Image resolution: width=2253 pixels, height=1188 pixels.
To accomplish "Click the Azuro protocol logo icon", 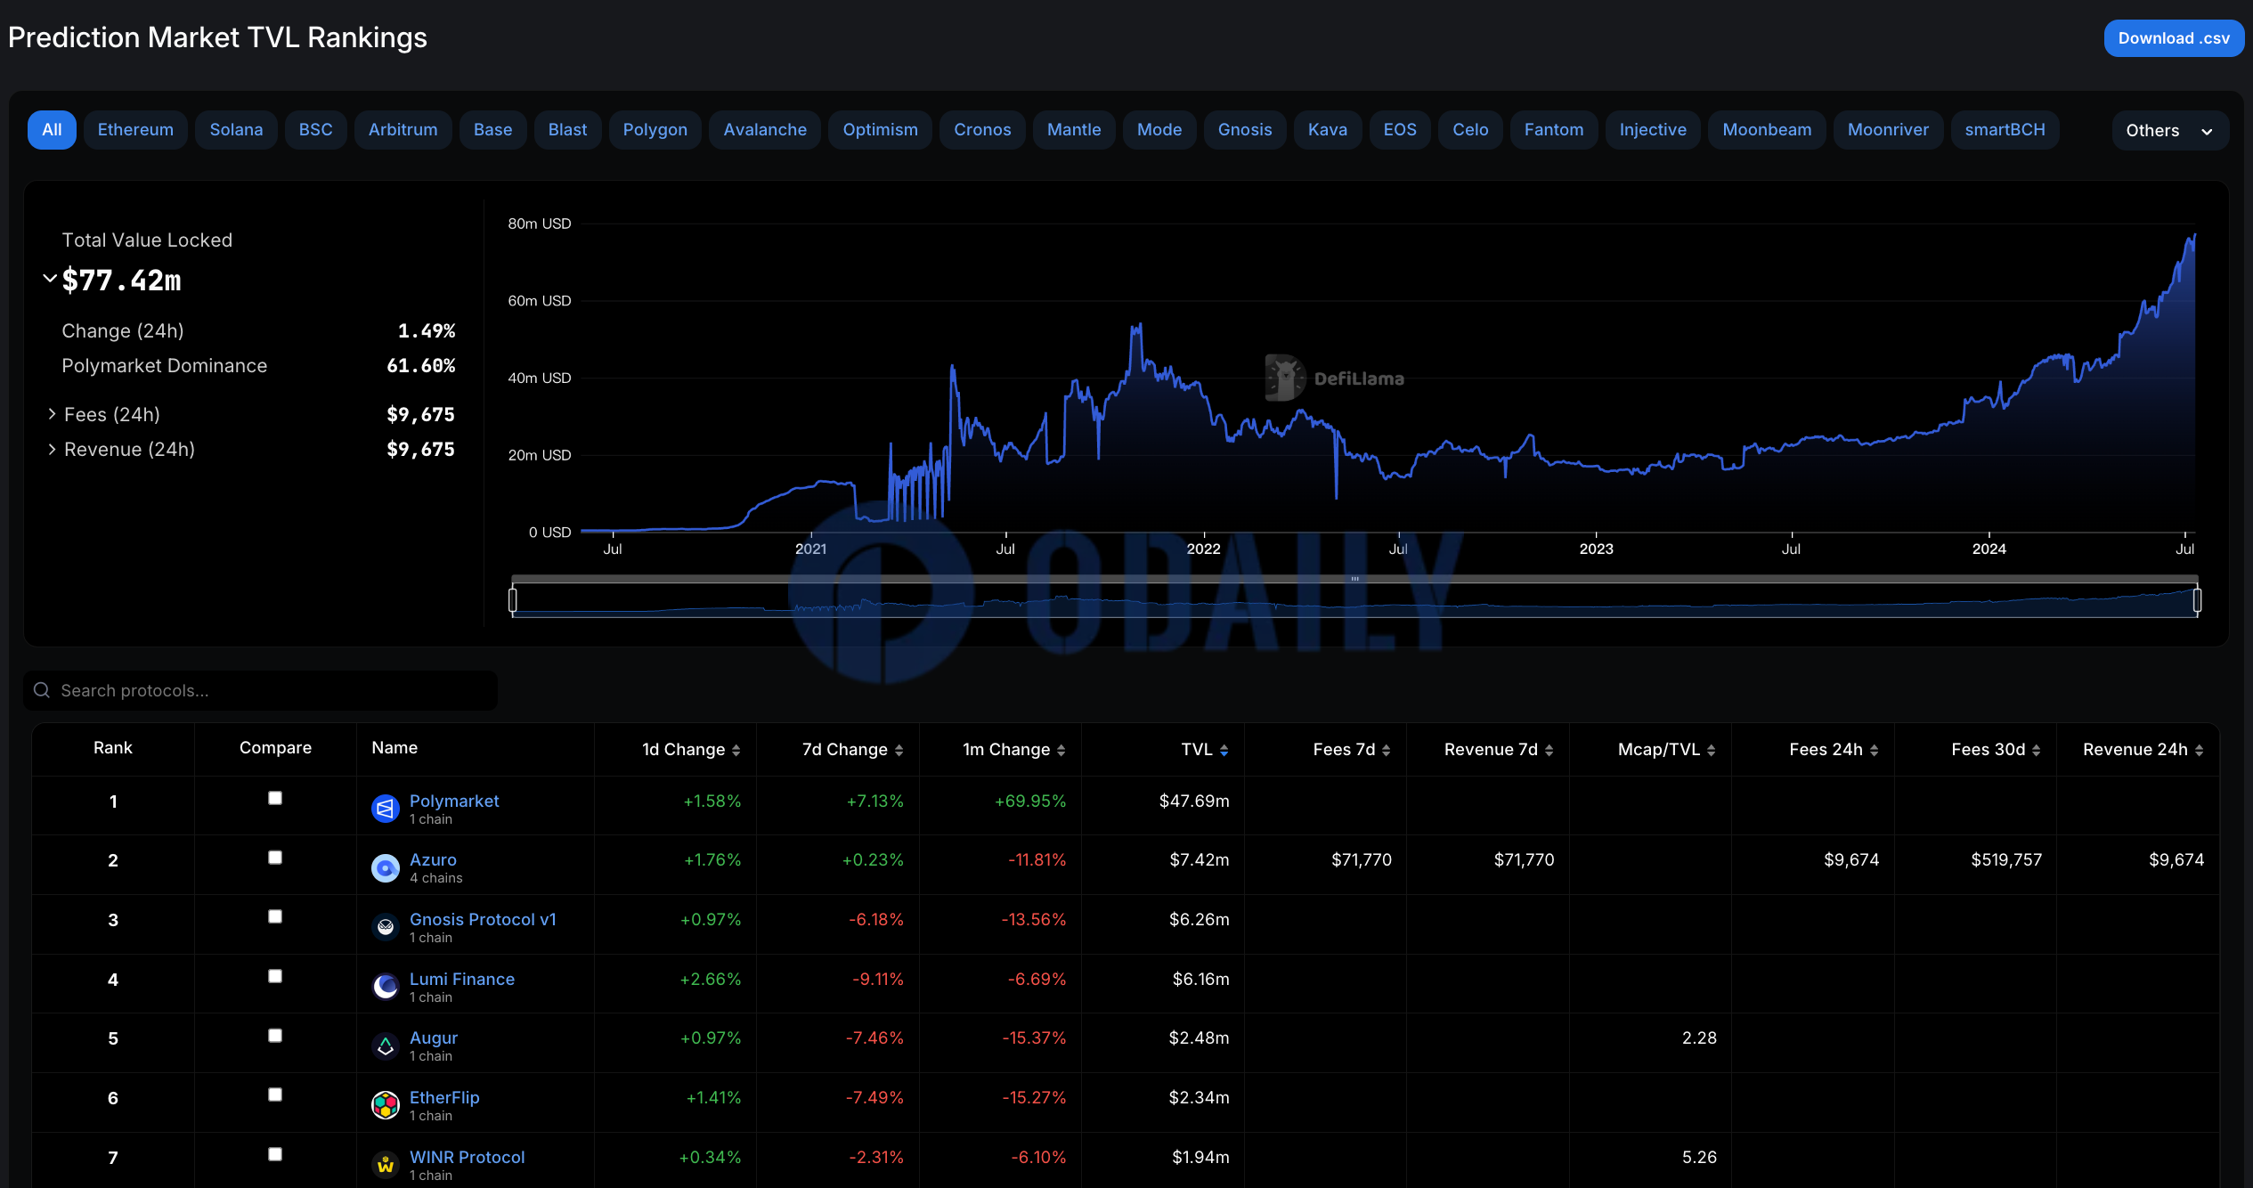I will [385, 868].
